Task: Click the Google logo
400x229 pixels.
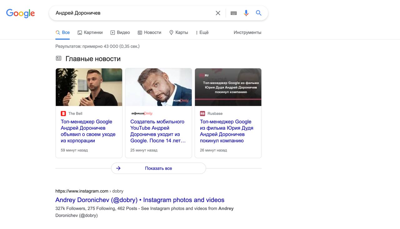Action: 20,13
